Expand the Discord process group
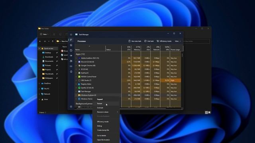The height and width of the screenshot is (143, 255). (x=76, y=62)
